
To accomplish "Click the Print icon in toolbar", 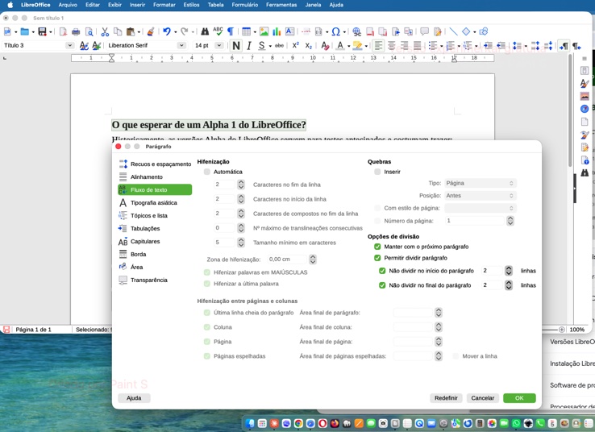I will point(76,31).
